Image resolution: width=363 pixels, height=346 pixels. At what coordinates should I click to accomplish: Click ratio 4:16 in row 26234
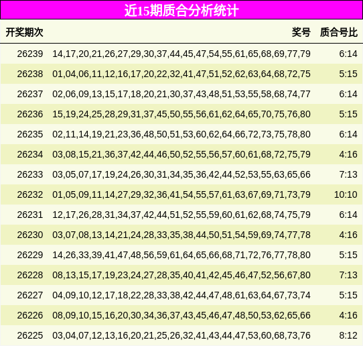[x=348, y=154]
